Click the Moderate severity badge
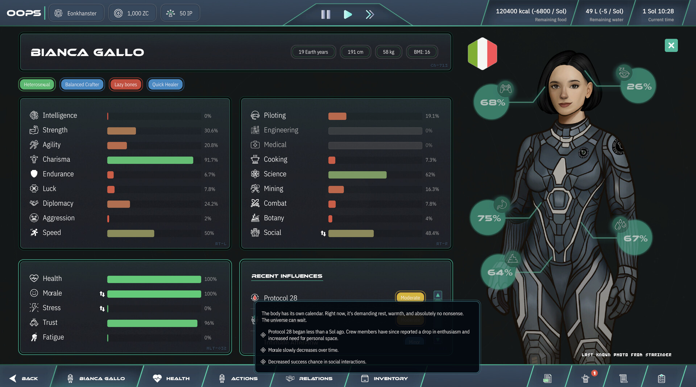 [x=410, y=297]
